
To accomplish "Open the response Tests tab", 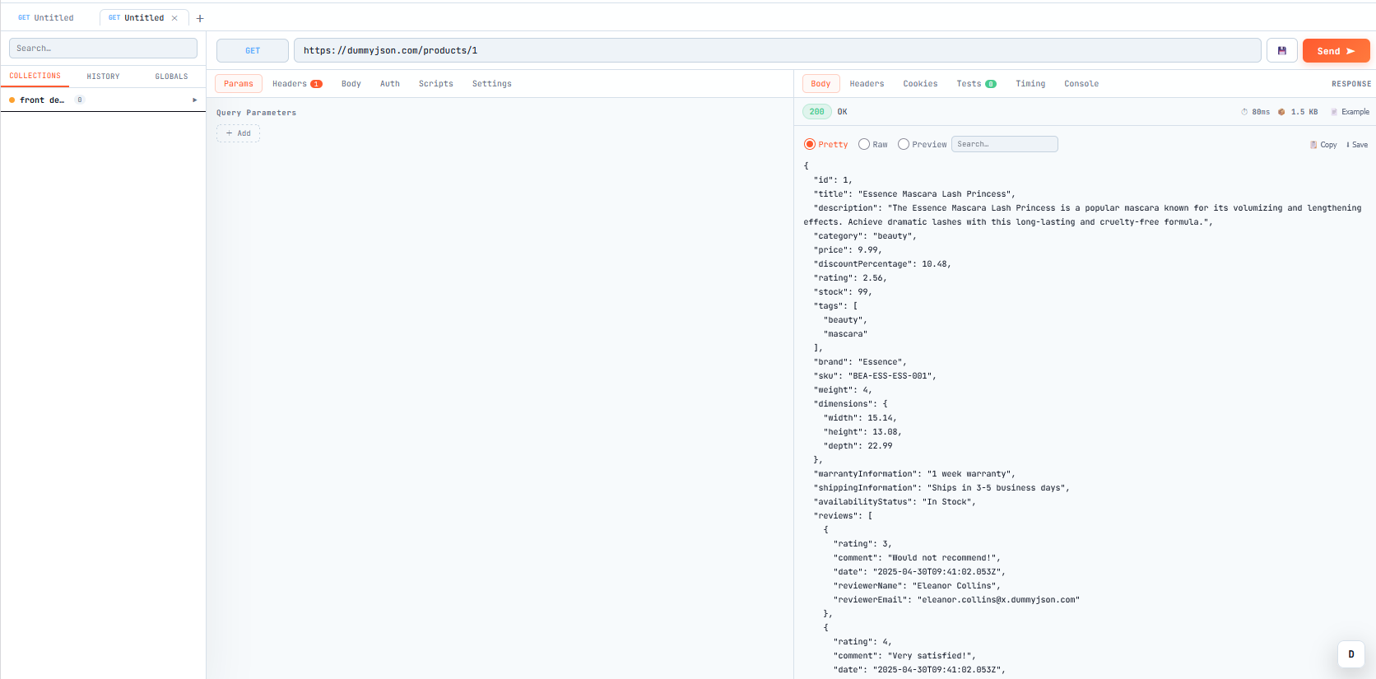I will pos(976,83).
